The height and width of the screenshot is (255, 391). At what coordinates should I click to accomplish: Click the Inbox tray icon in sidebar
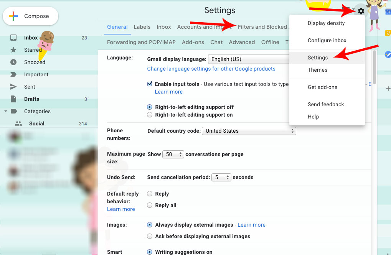click(13, 38)
